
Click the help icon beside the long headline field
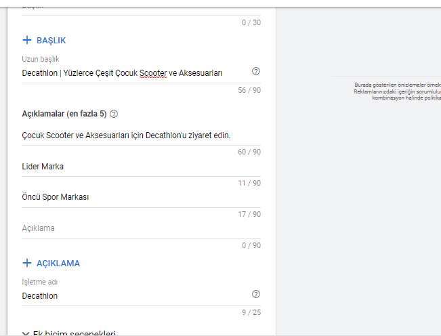(255, 71)
